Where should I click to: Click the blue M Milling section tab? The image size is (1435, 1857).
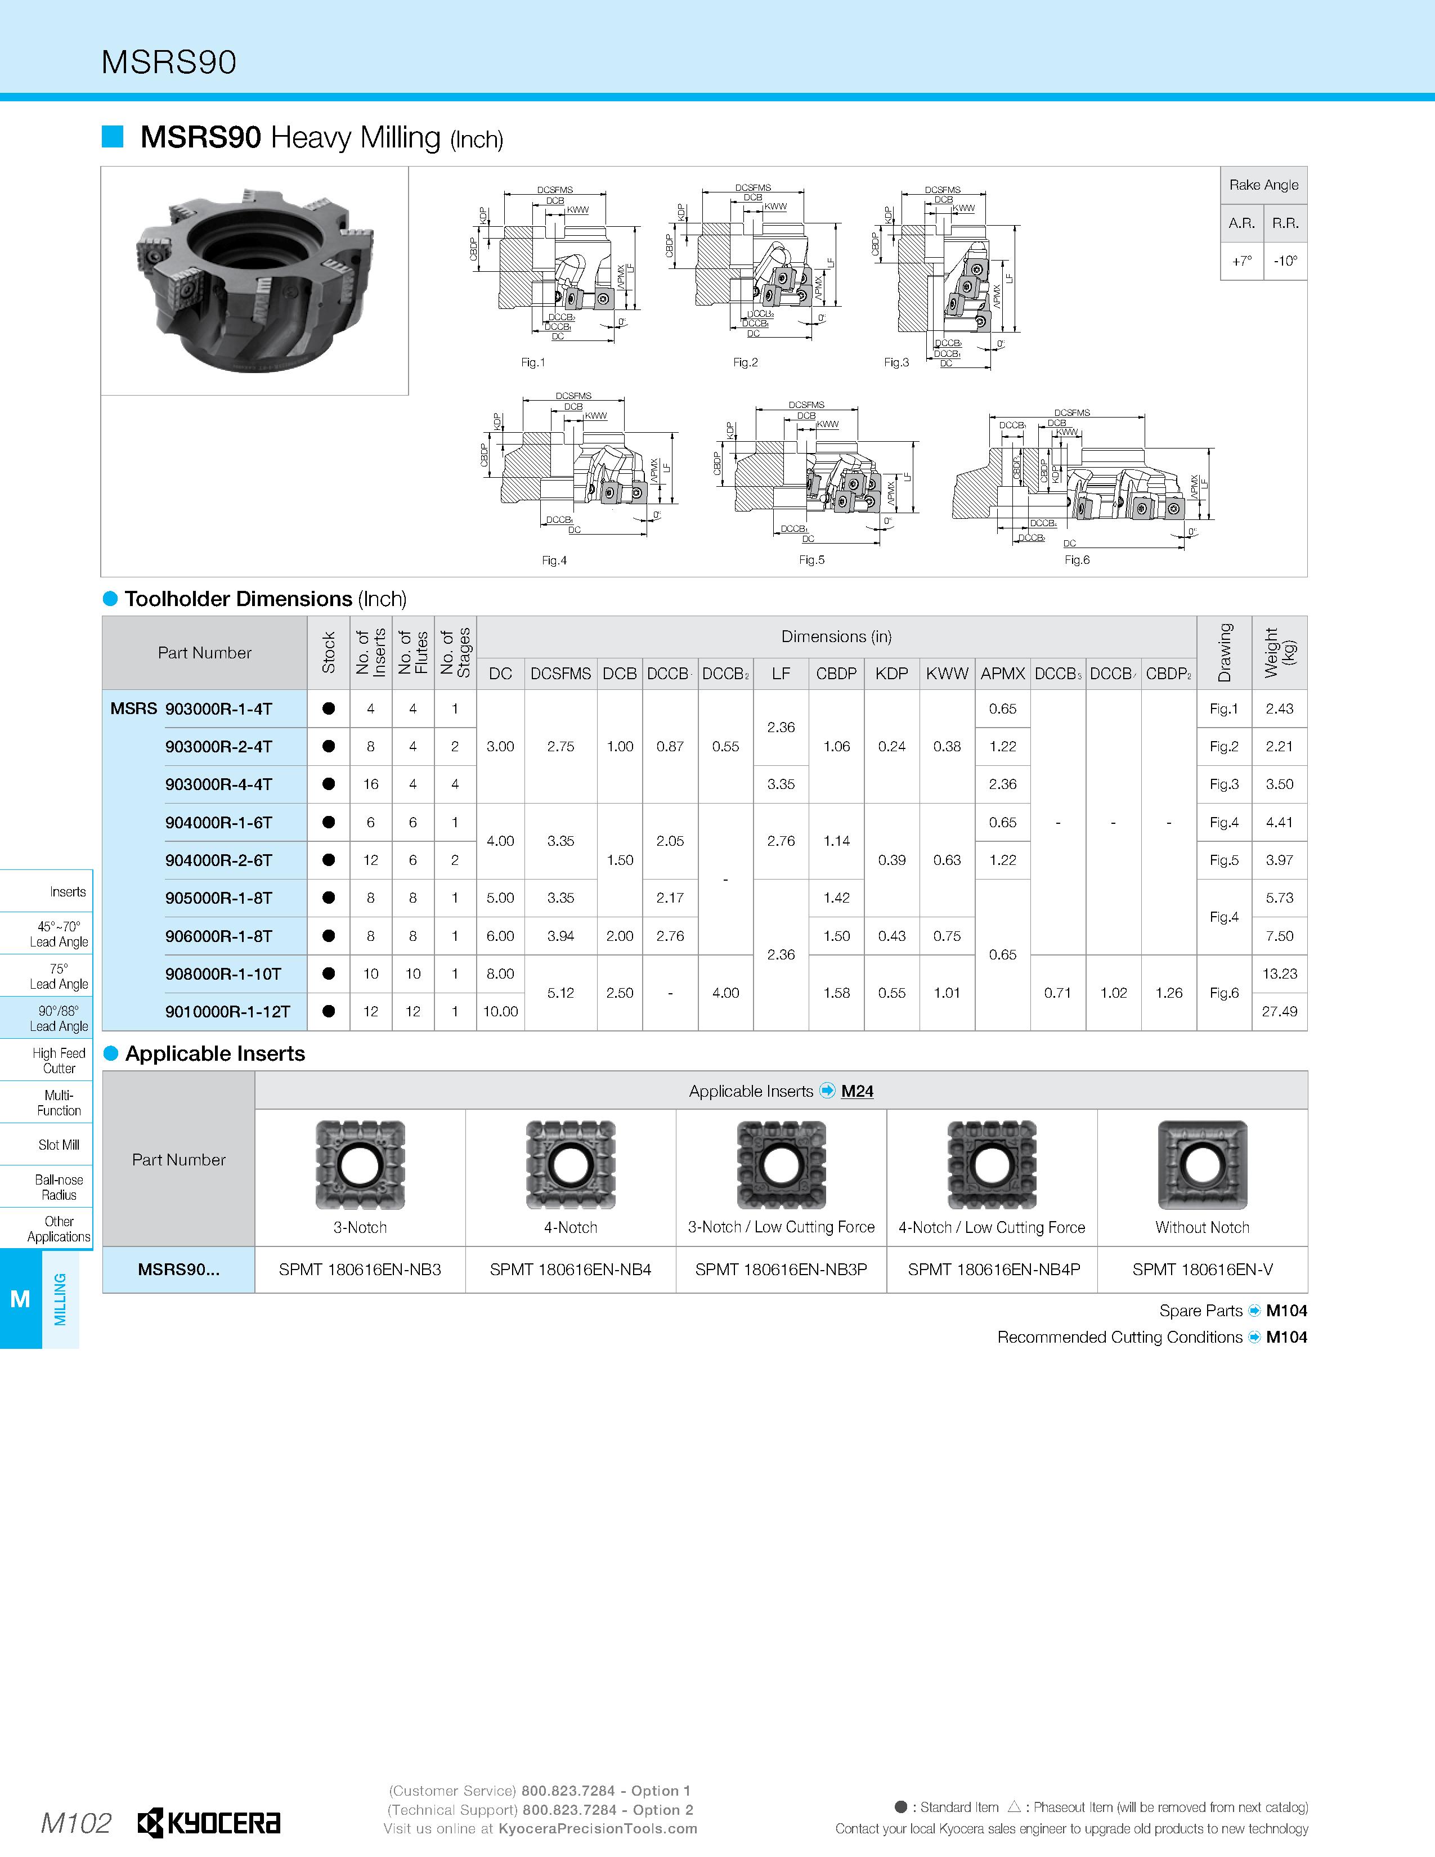[x=20, y=1299]
